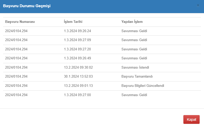Click the Başvuru Tamamlandı entry

tap(137, 76)
